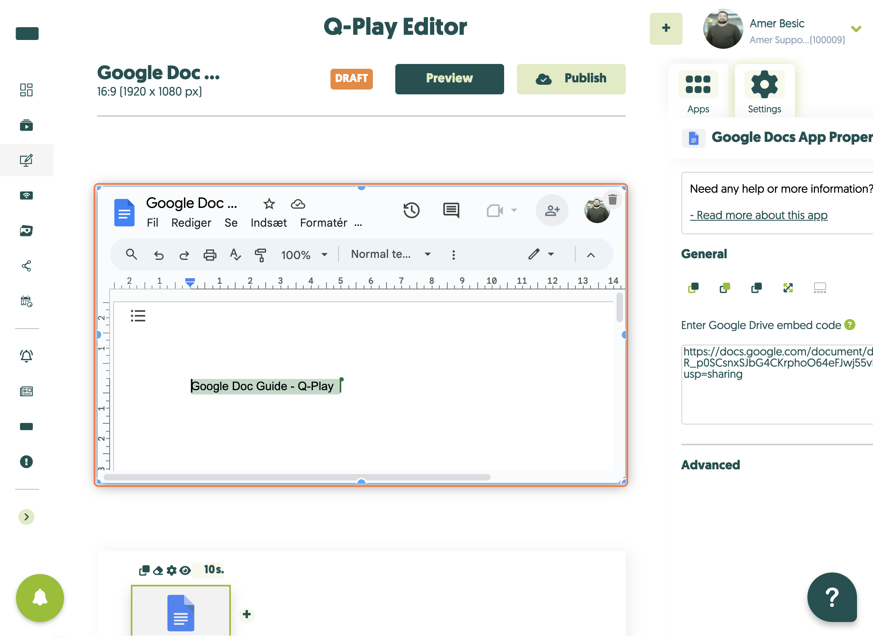Click the bottom-bar layout icon in General
Viewport: 873px width, 638px height.
820,288
